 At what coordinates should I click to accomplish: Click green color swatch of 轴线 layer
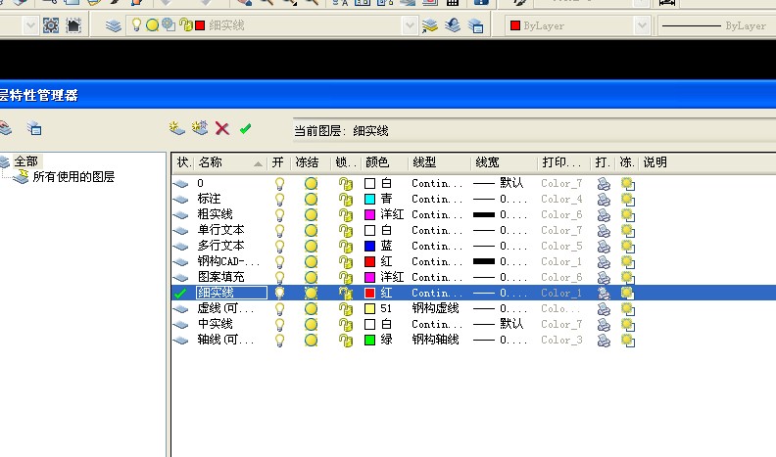[x=369, y=340]
